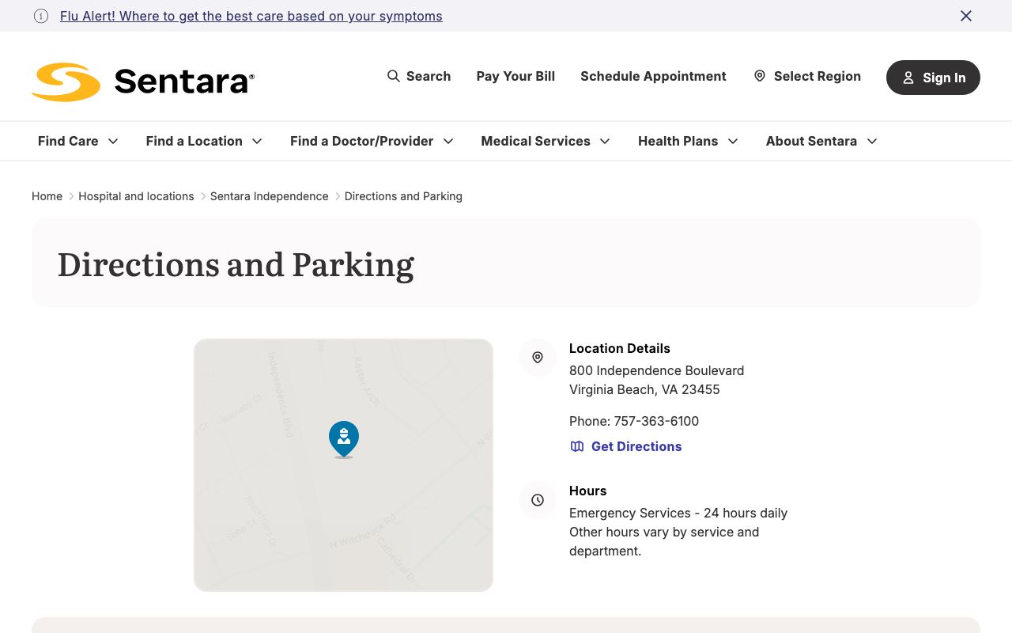The width and height of the screenshot is (1012, 633).
Task: Dismiss the flu alert banner
Action: point(965,16)
